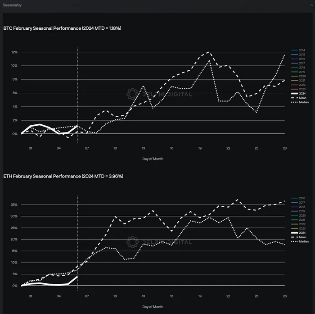Collapse the Seasonality panel using the chevron
The image size is (315, 314).
click(x=311, y=5)
